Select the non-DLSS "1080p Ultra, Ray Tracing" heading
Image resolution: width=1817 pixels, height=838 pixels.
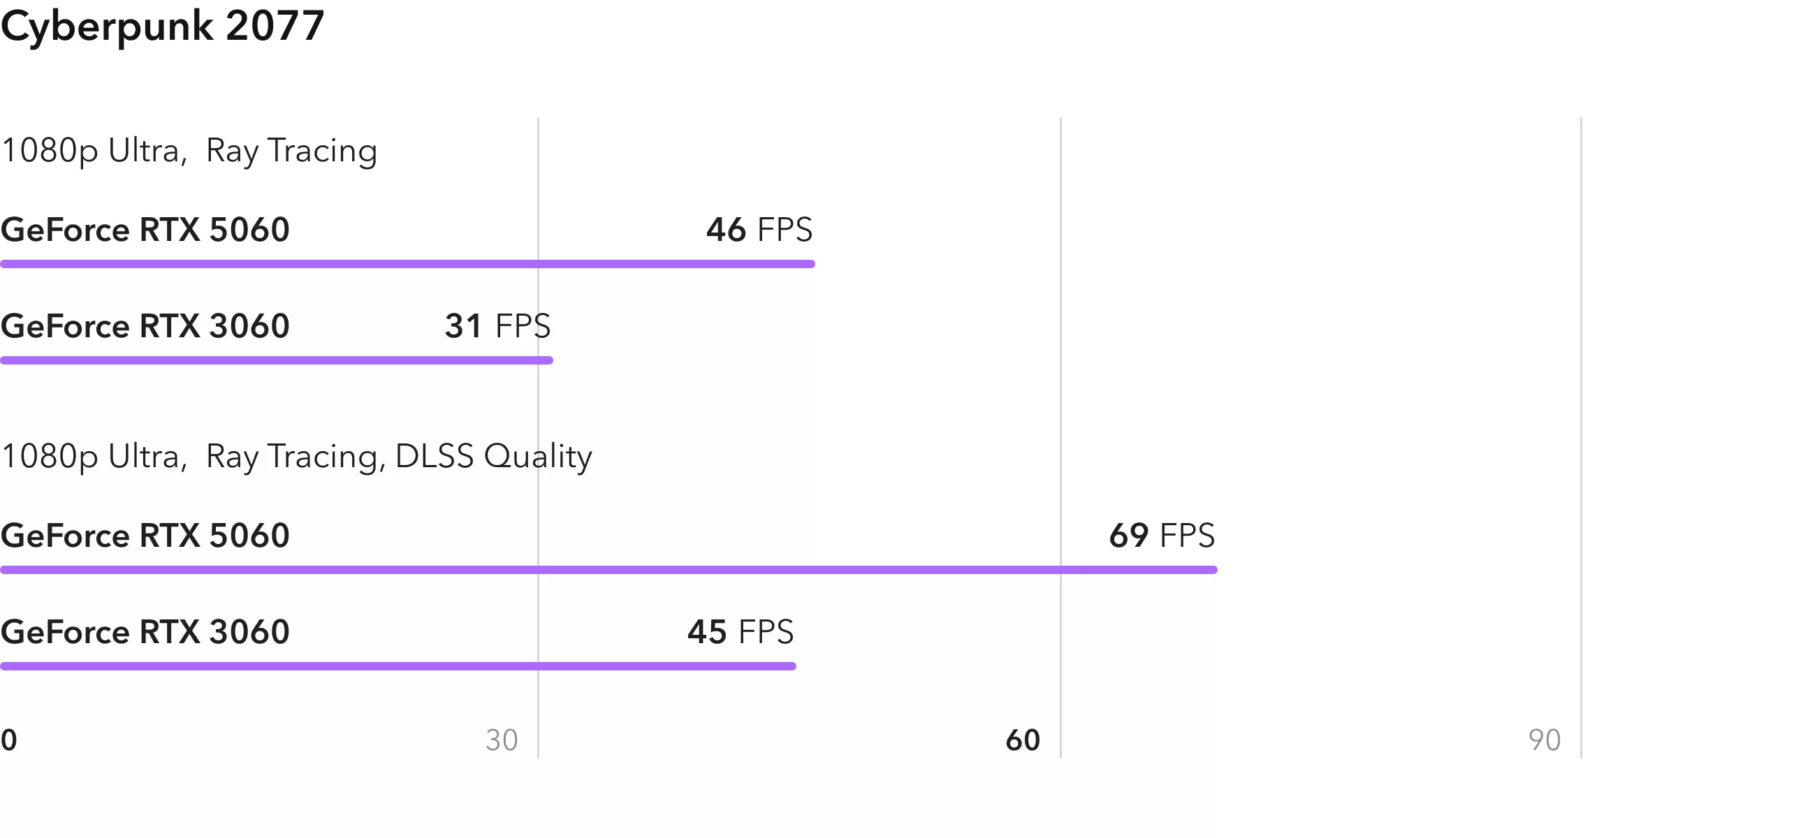pos(189,151)
